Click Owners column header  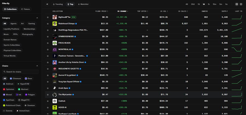(204, 11)
